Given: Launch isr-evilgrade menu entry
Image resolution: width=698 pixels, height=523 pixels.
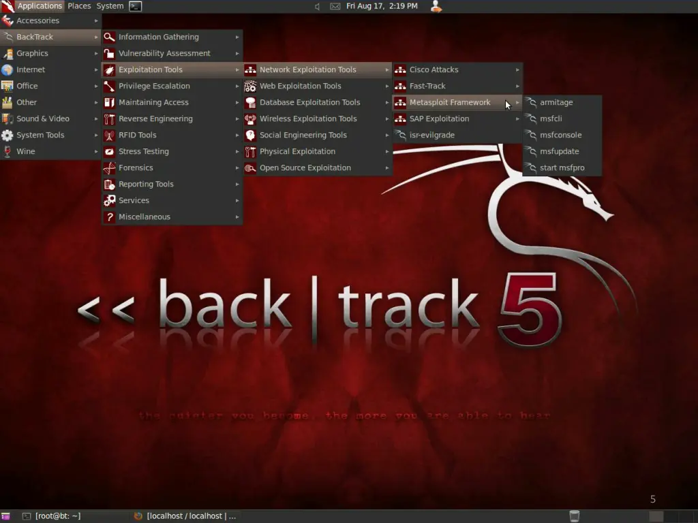Looking at the screenshot, I should [x=457, y=136].
